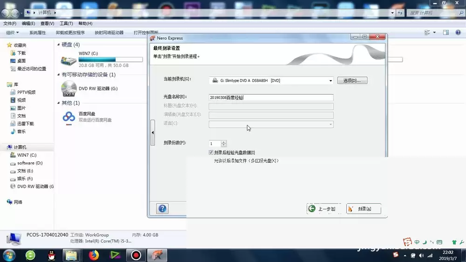Open the 库 node in navigation pane
Image resolution: width=466 pixels, height=262 pixels.
point(16,84)
